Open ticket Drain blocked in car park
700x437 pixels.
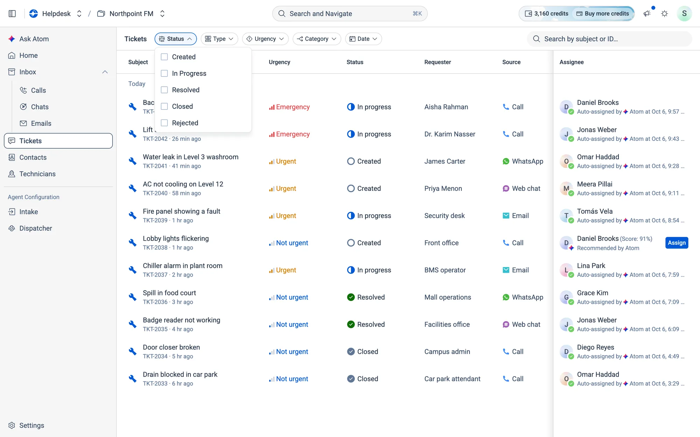180,374
